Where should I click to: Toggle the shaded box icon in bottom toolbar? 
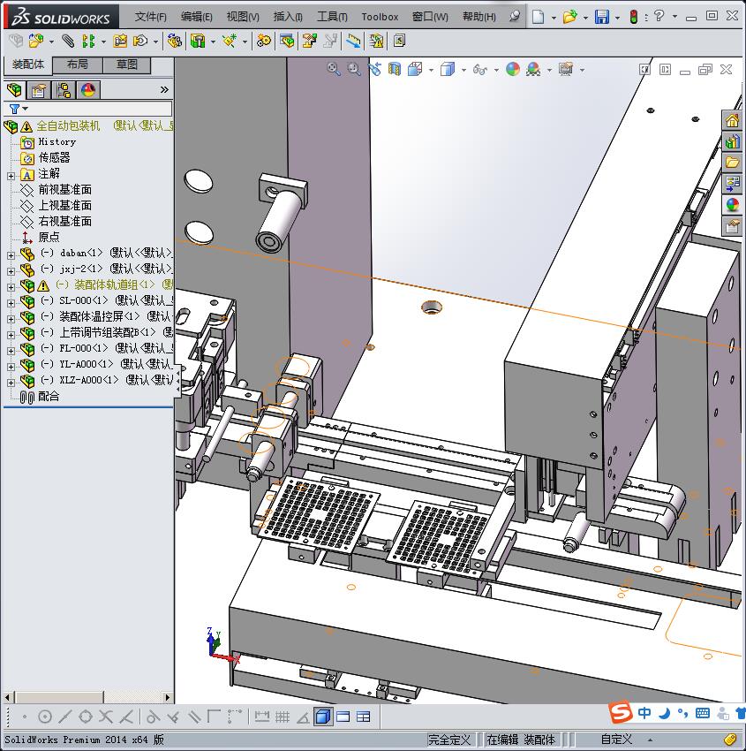[323, 717]
